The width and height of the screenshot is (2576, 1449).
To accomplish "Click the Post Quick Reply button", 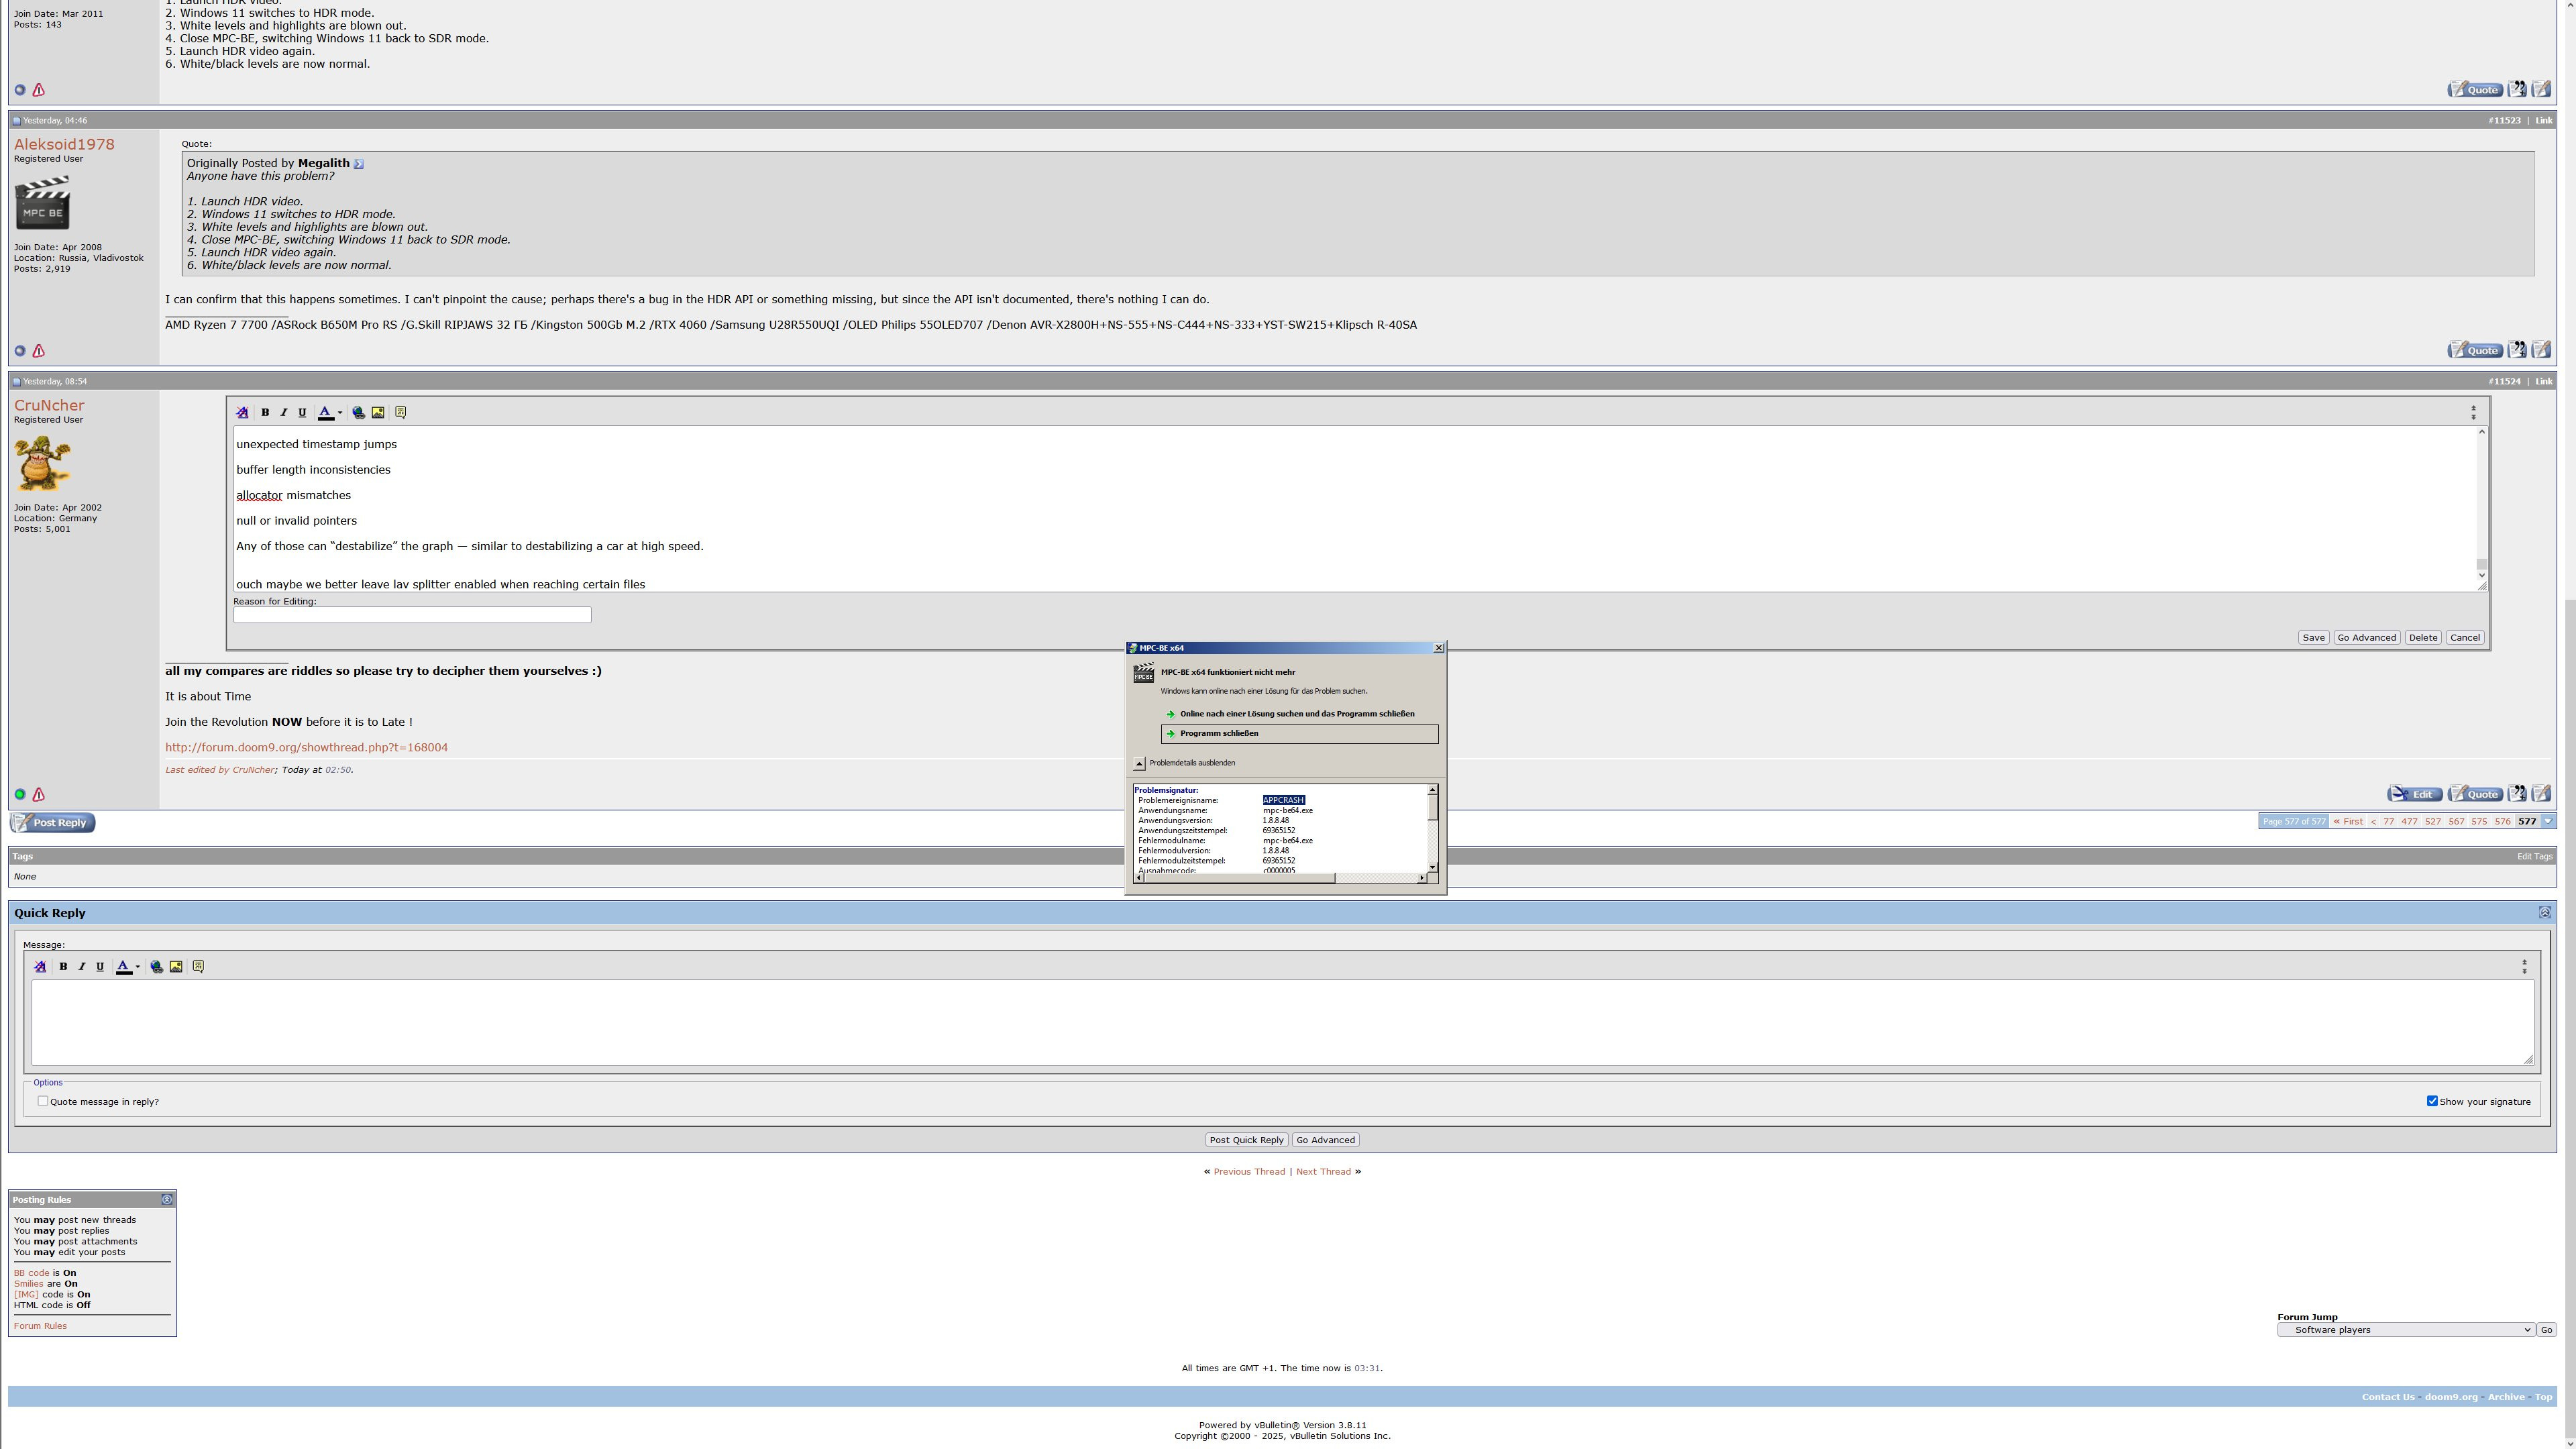I will (x=1246, y=1140).
